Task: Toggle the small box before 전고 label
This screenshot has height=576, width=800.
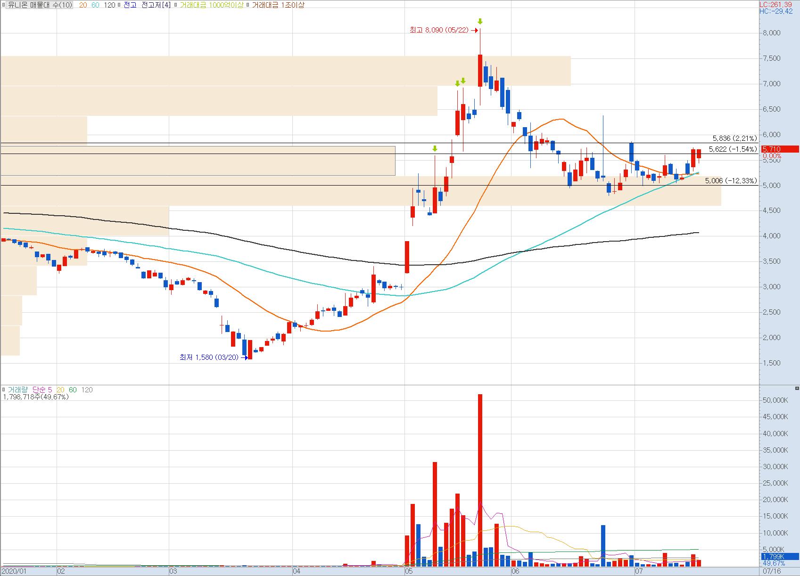Action: (120, 5)
